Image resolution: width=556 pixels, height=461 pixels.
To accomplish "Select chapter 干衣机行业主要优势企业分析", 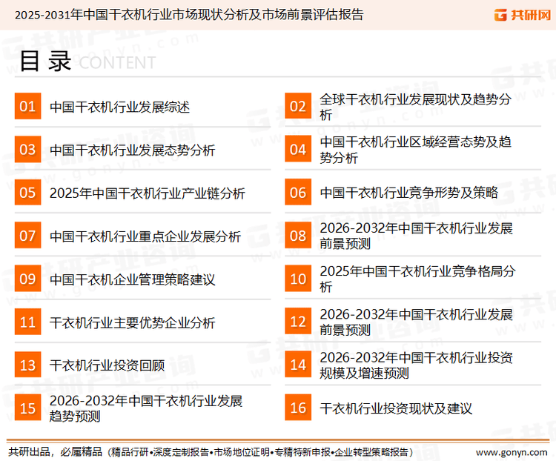I will (132, 323).
